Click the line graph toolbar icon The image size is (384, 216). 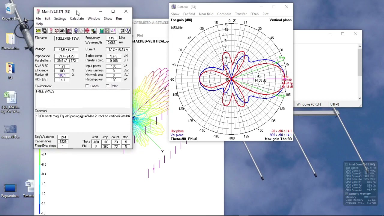point(81,31)
